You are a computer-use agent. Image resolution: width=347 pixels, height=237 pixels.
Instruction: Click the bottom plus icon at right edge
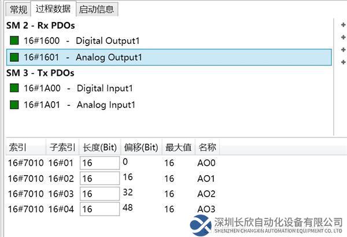(344, 61)
